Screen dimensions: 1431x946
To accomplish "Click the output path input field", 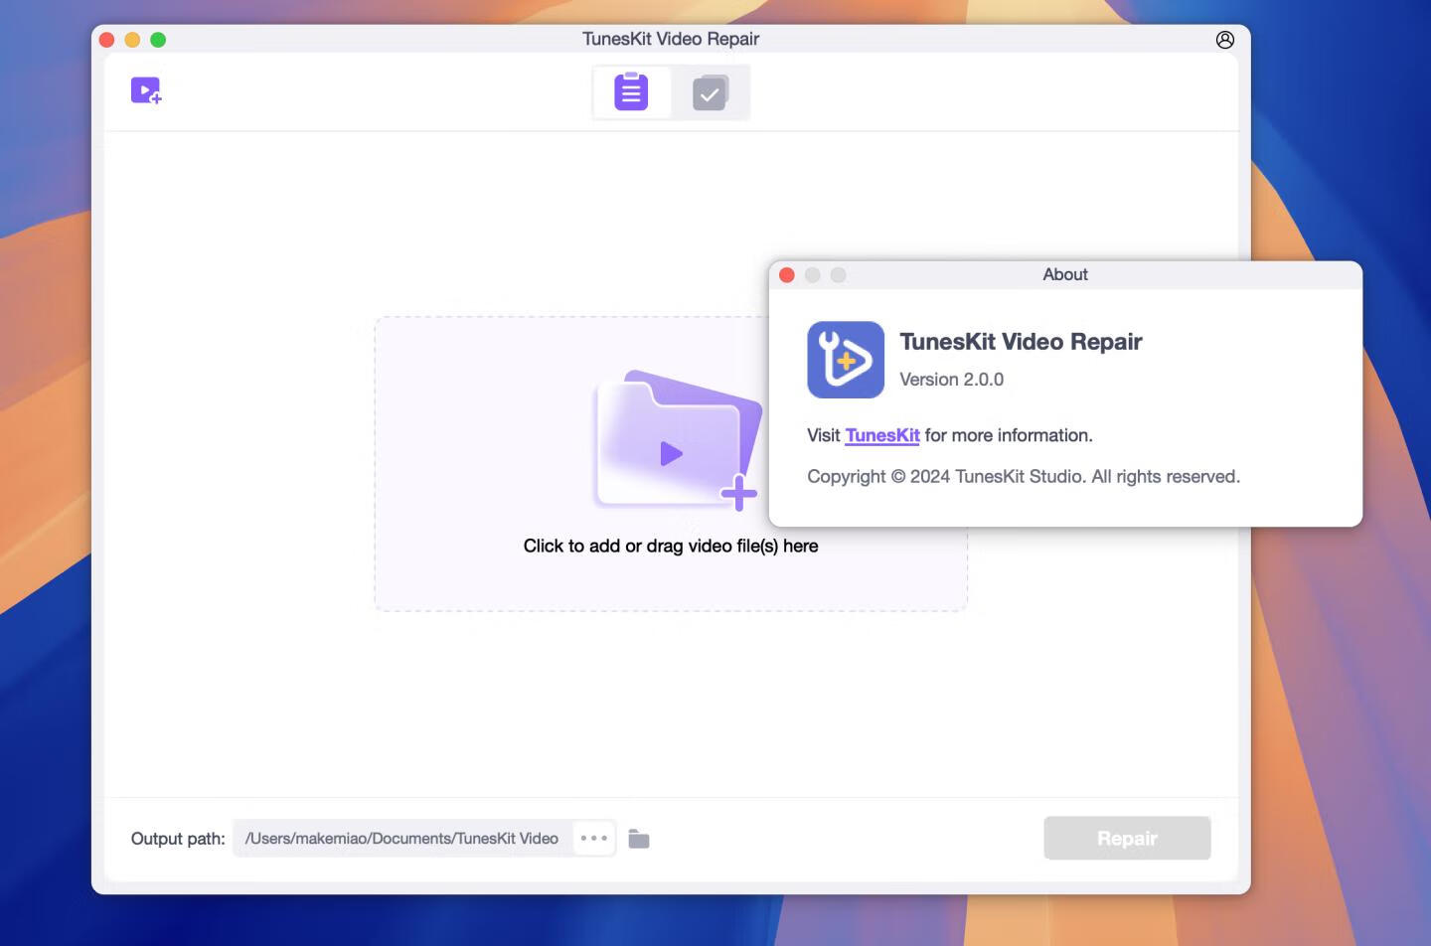I will [402, 839].
